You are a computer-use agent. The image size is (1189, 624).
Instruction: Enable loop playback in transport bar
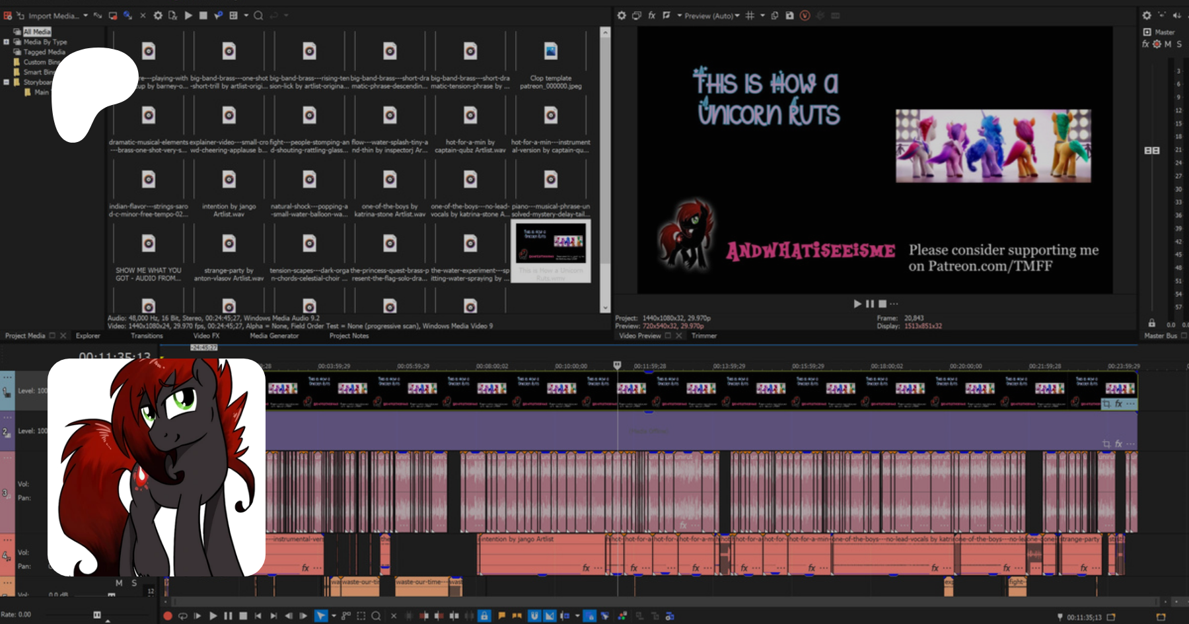[x=183, y=616]
